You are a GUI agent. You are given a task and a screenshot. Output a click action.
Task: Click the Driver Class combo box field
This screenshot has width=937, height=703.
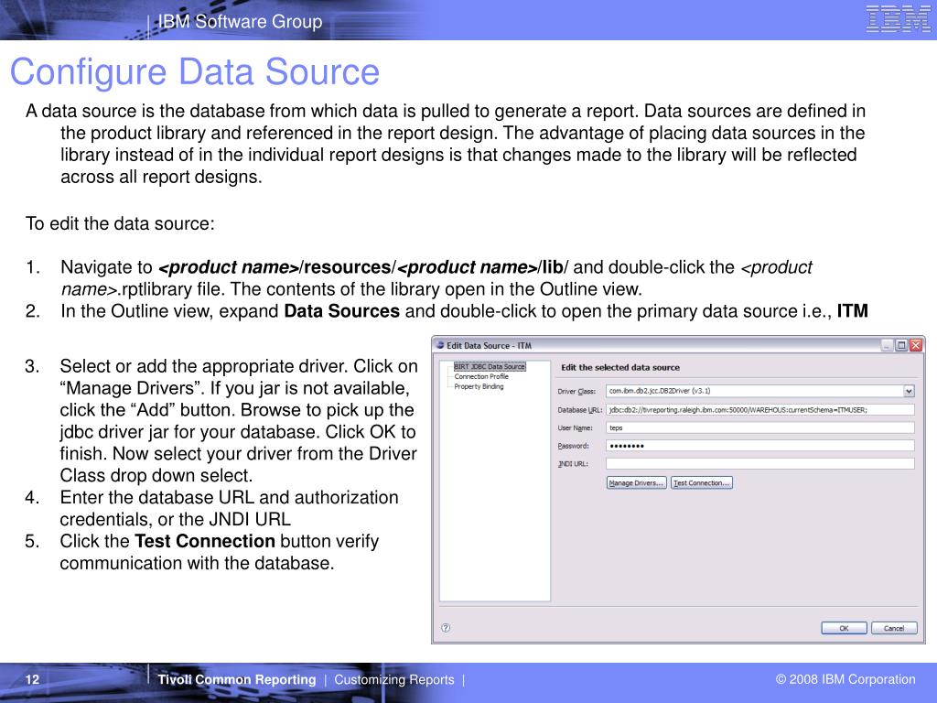point(760,391)
